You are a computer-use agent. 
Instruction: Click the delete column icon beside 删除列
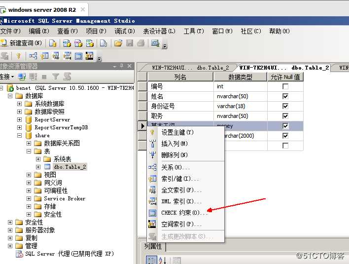click(x=152, y=155)
